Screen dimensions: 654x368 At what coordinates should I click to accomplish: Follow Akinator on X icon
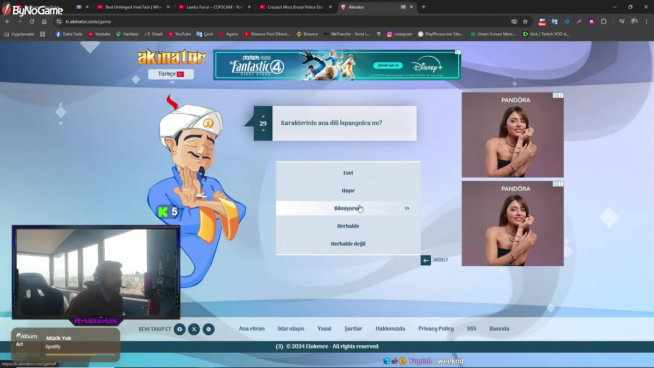tap(194, 329)
